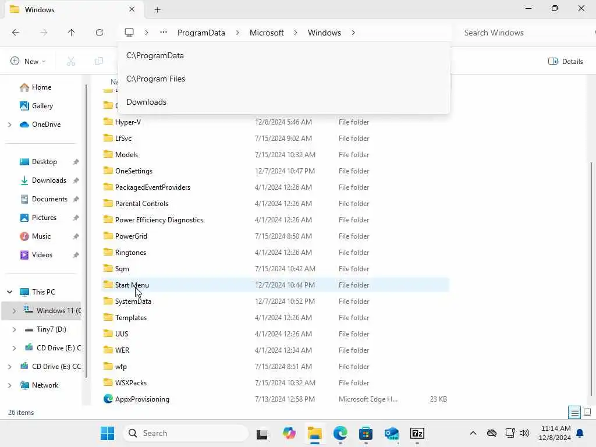Choose C:\Program Files from address suggestions
Viewport: 596px width, 447px height.
(x=283, y=79)
